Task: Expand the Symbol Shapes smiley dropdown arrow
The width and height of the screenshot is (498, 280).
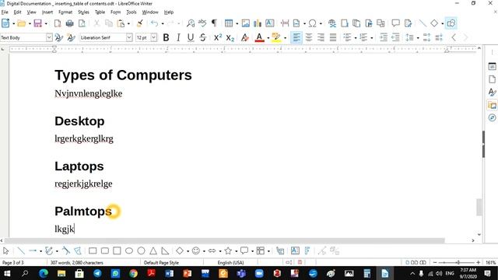Action: point(204,251)
